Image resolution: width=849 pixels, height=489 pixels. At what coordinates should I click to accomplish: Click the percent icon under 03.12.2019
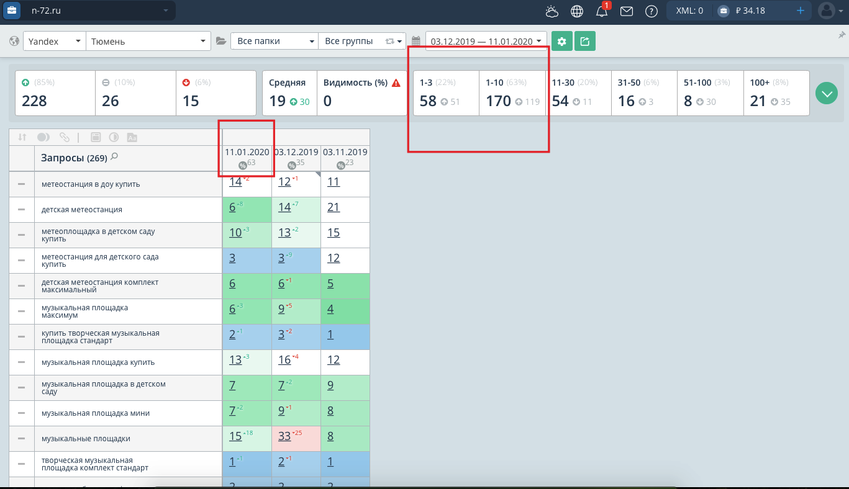point(292,166)
